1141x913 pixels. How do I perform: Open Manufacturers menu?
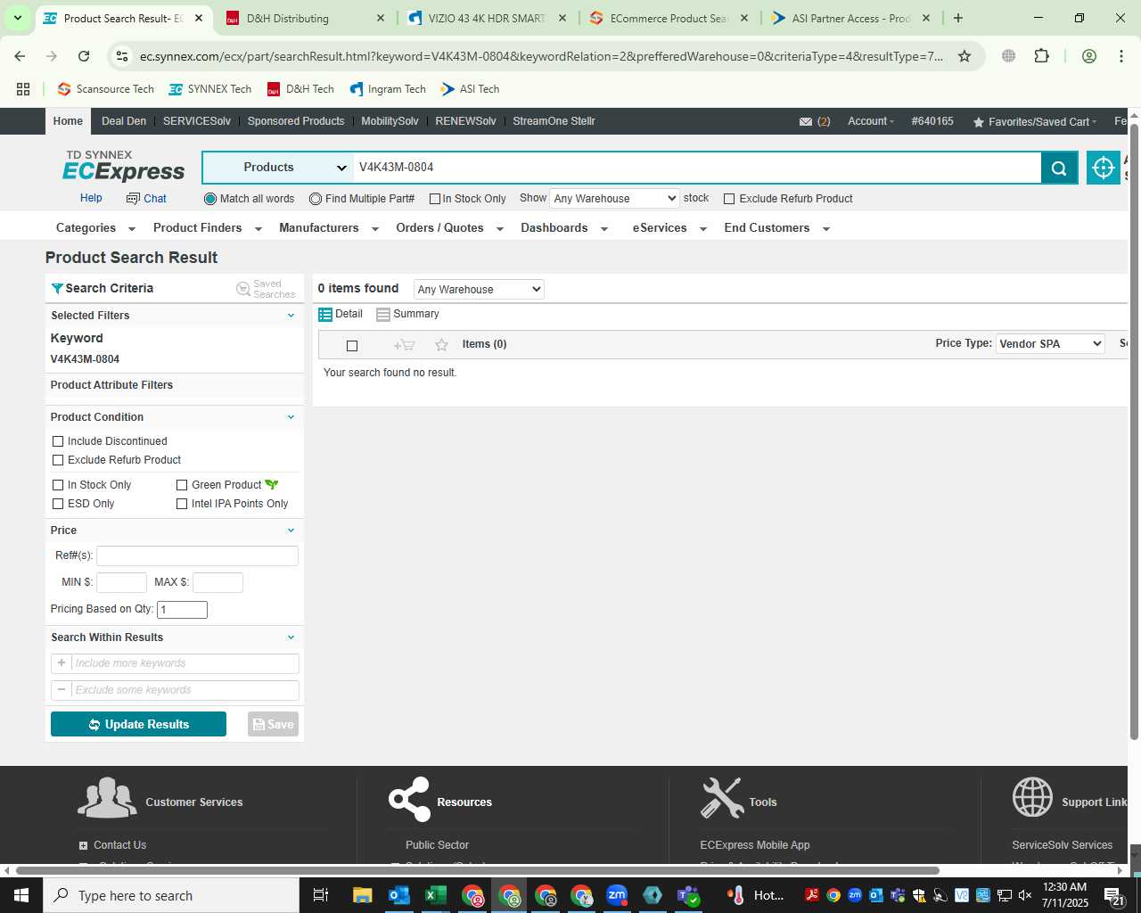329,228
